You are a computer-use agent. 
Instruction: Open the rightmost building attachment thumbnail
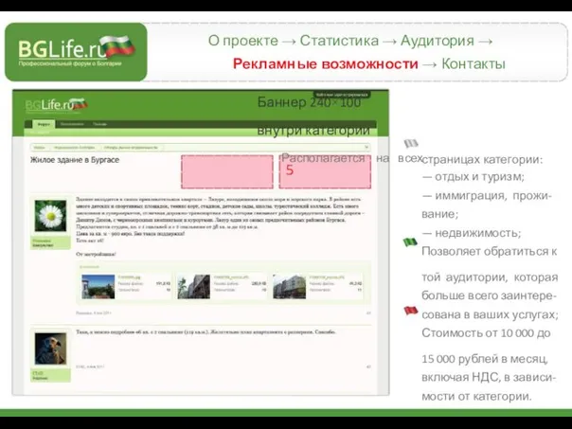(x=289, y=287)
